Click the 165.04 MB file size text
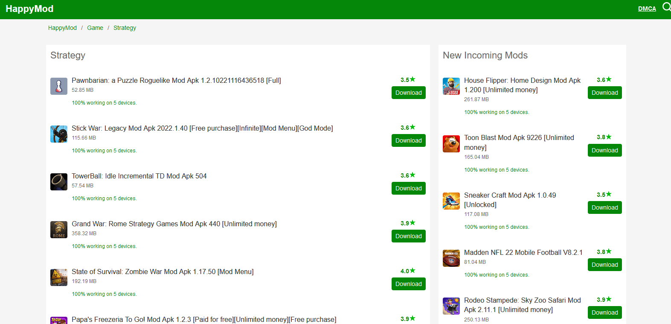The image size is (671, 324). click(476, 157)
